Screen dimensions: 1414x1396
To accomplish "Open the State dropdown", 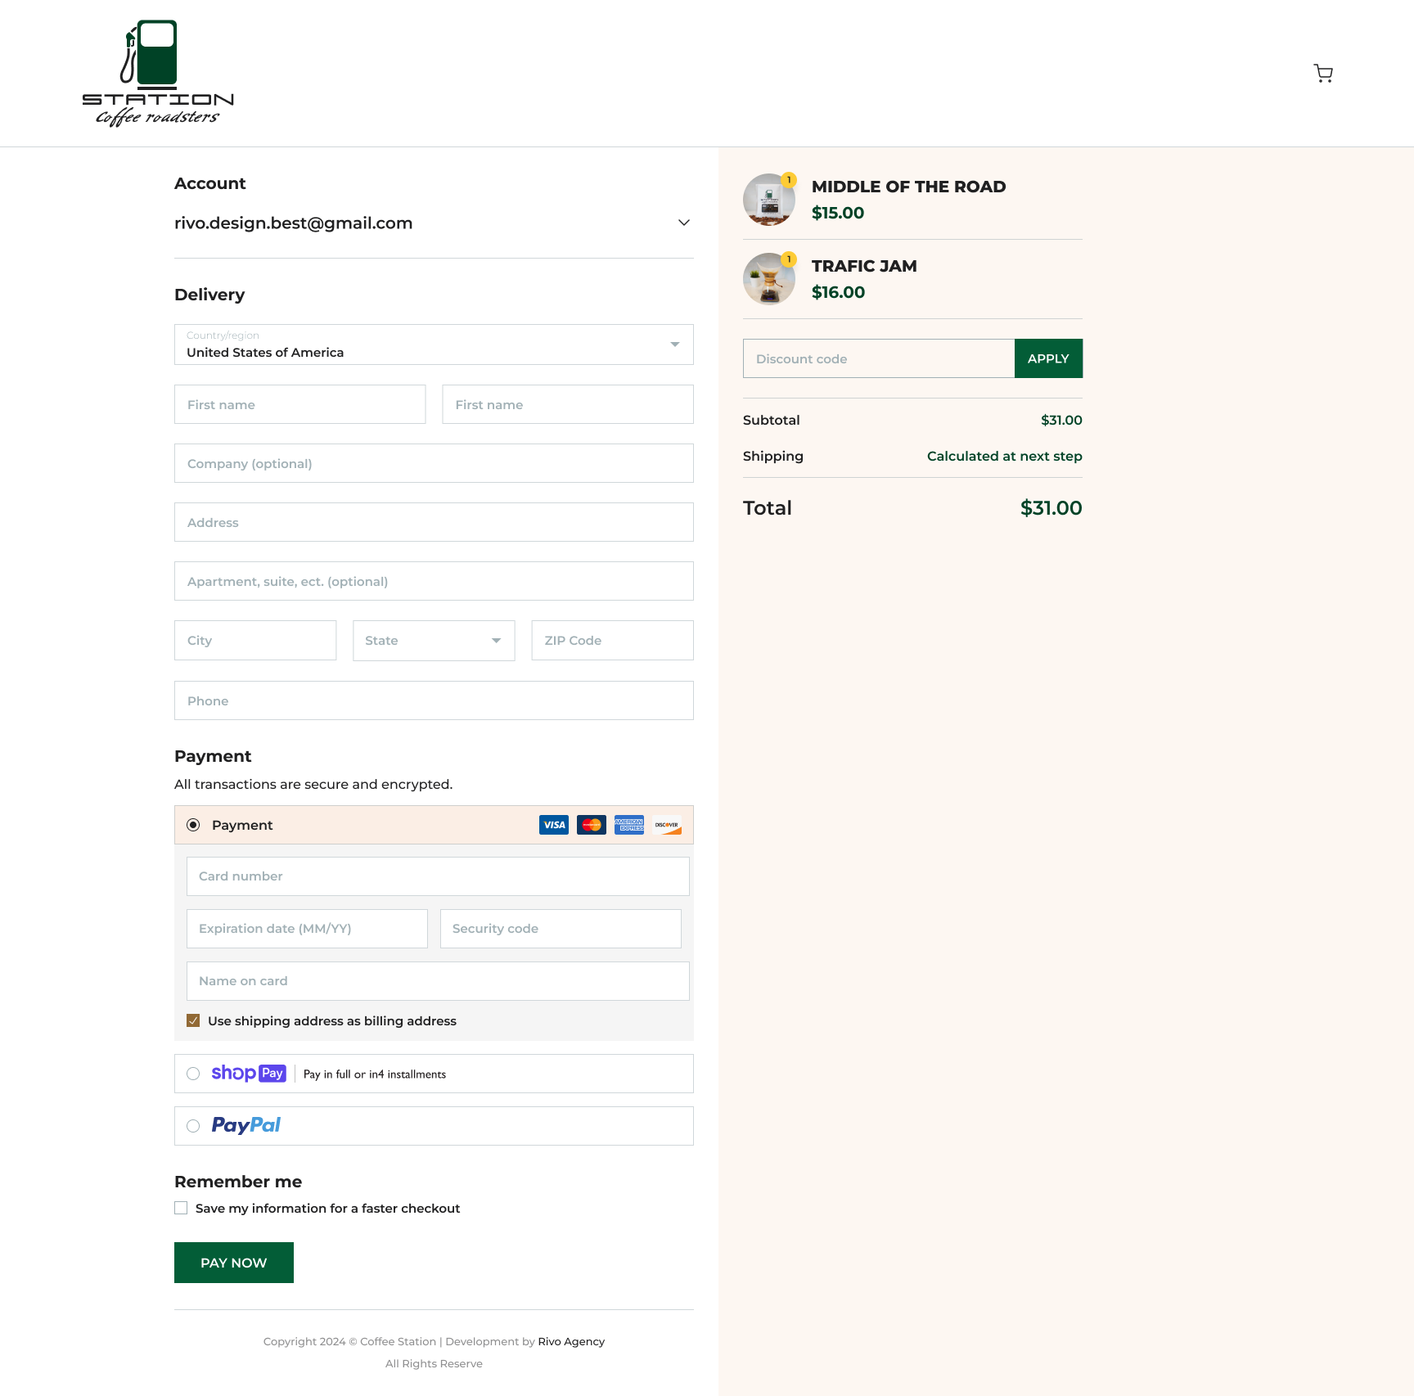I will point(434,641).
